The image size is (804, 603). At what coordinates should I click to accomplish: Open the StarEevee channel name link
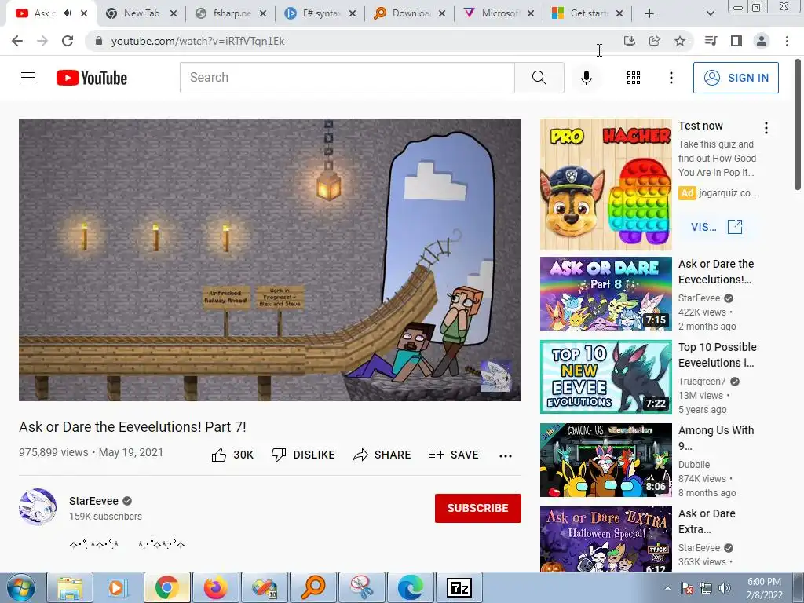94,501
